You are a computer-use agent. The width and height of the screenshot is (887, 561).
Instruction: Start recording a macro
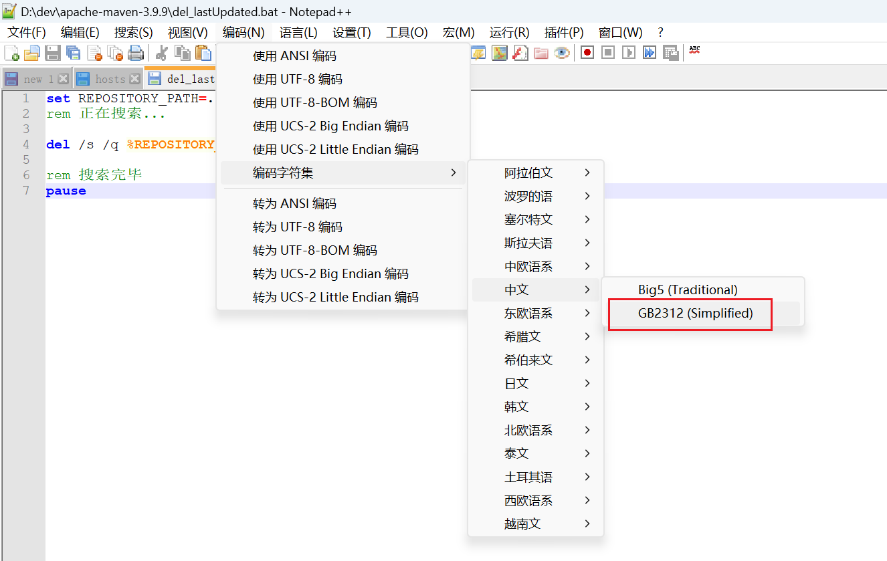click(x=587, y=52)
